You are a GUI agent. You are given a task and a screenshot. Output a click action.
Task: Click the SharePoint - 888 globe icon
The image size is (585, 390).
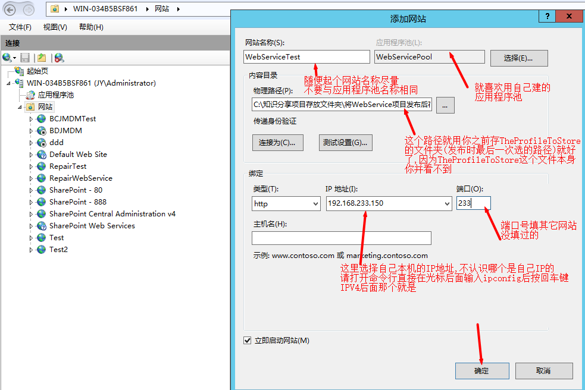click(42, 202)
